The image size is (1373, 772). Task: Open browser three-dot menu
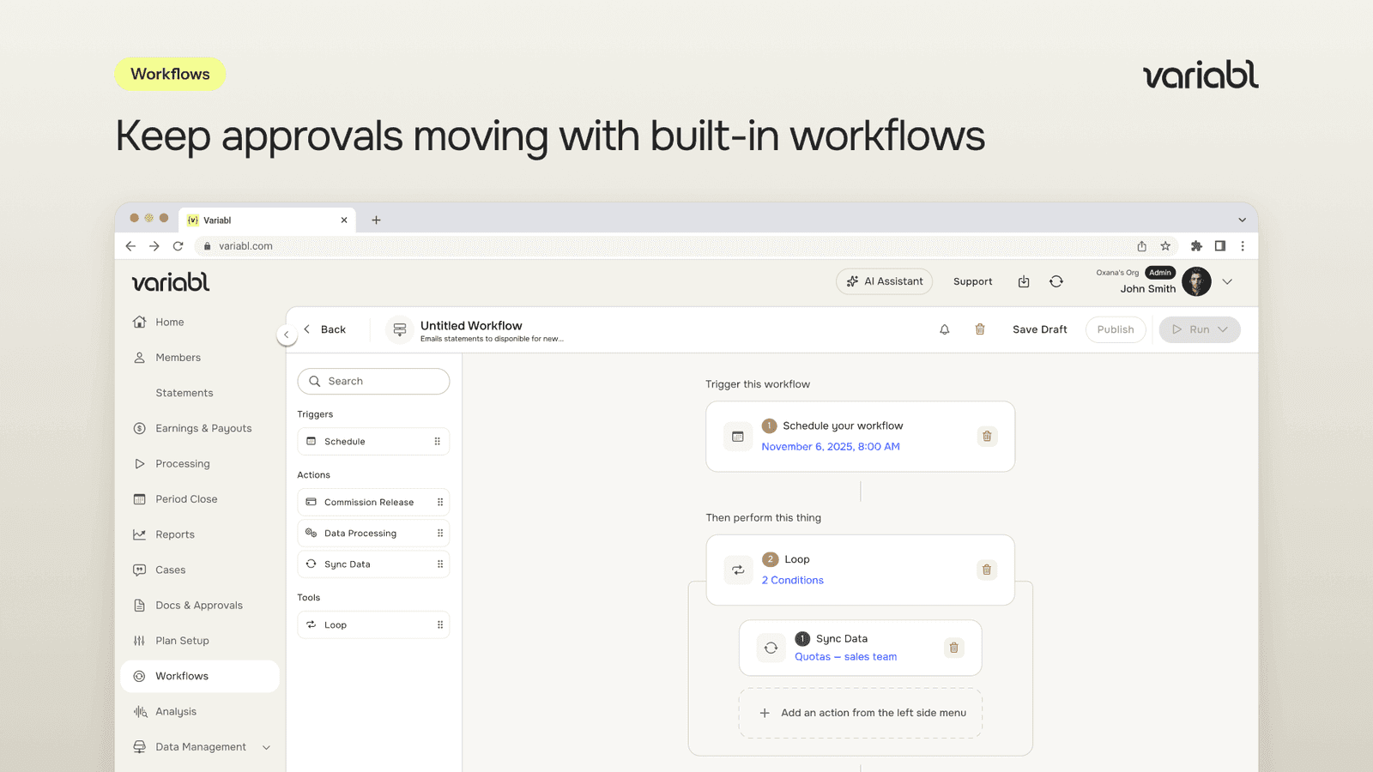tap(1243, 246)
